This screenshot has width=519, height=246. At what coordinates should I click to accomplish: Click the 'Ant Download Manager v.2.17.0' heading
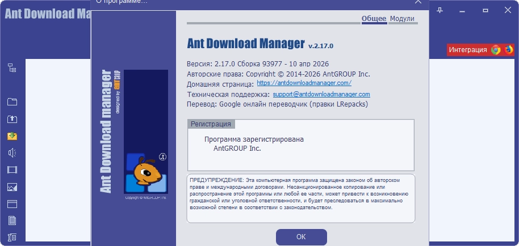(x=260, y=44)
